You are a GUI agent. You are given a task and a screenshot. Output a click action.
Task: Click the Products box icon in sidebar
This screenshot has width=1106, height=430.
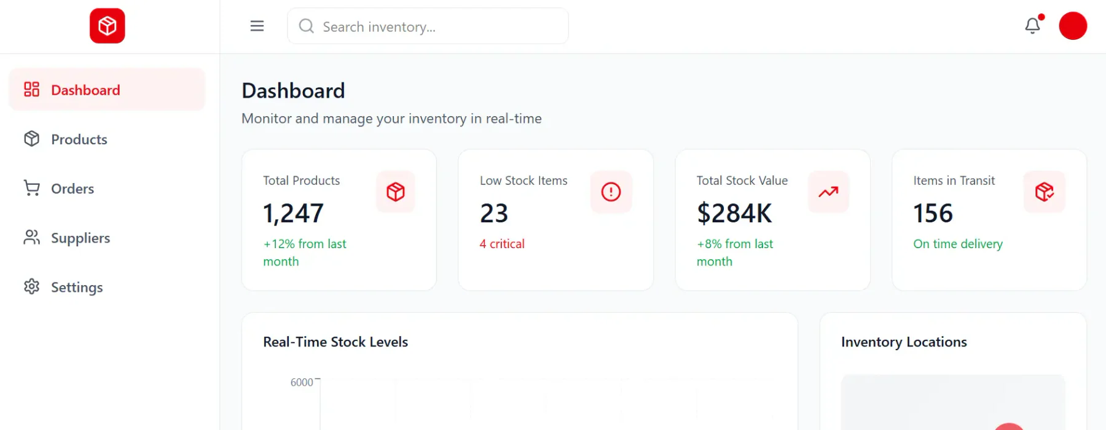pos(32,139)
